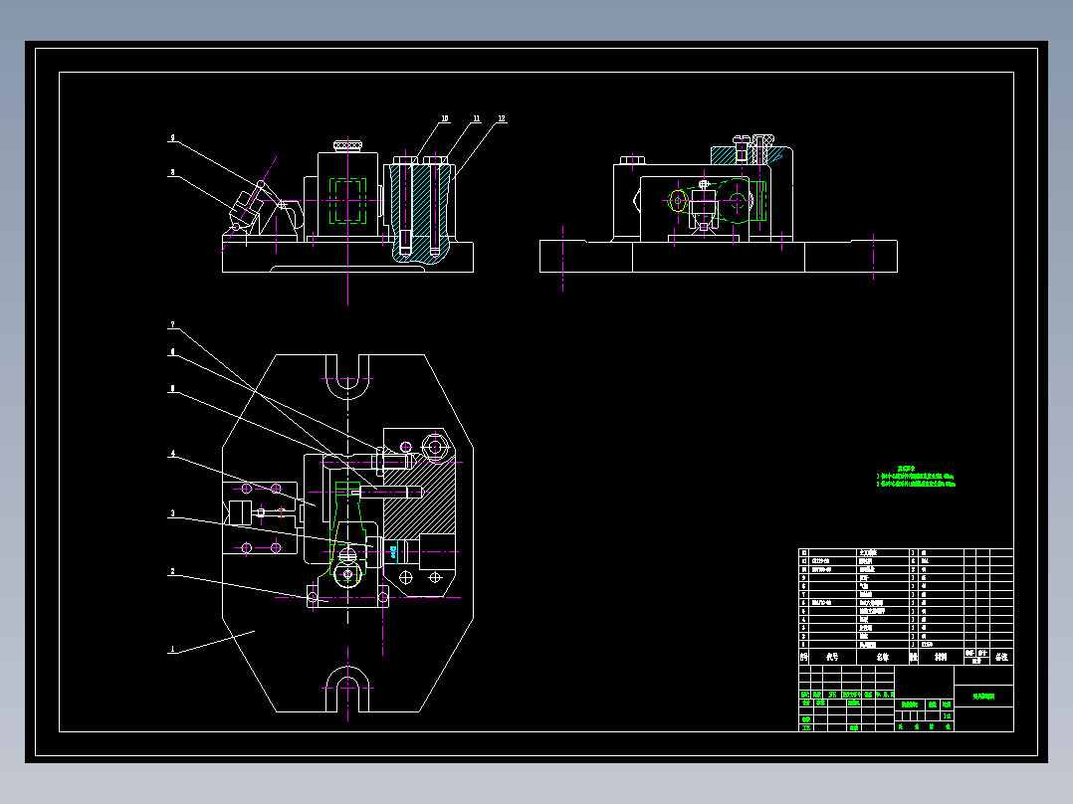Click balloon number 4 left of plan view
Screen dimensions: 1073x804
point(172,453)
